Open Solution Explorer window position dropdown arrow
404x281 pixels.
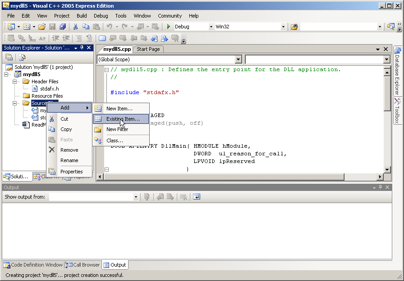coord(76,48)
